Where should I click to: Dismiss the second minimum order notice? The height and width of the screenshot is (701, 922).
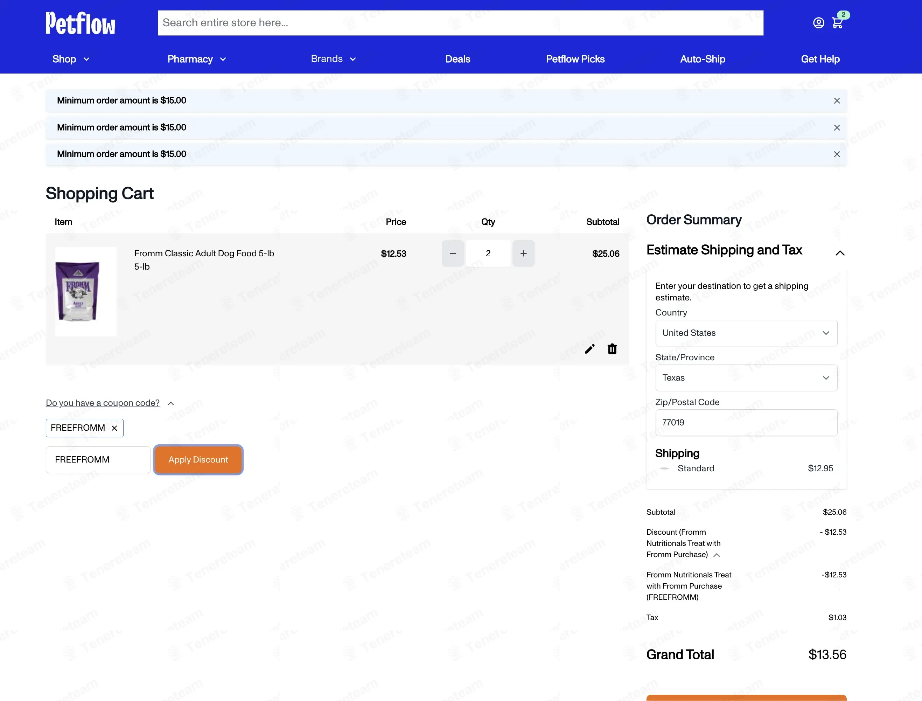[x=837, y=128]
